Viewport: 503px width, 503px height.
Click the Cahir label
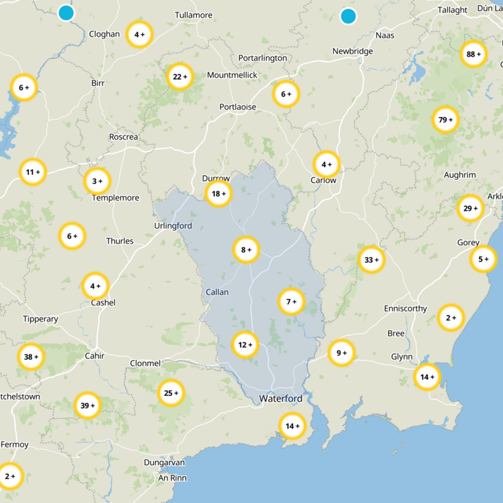[94, 356]
